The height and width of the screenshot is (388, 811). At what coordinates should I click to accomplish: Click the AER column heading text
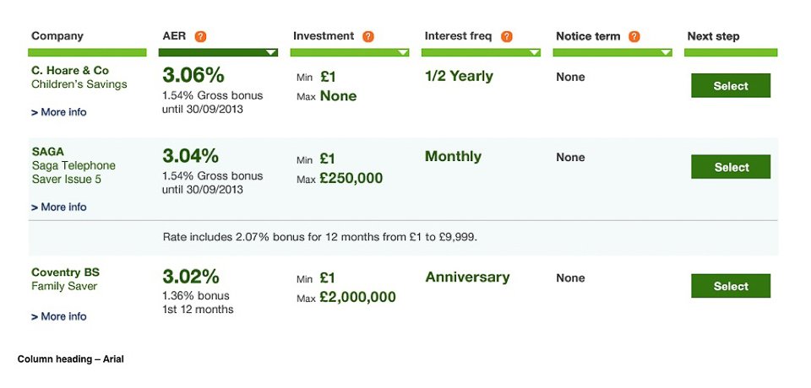(x=174, y=36)
